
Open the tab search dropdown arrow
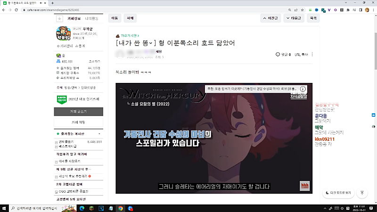(x=346, y=3)
